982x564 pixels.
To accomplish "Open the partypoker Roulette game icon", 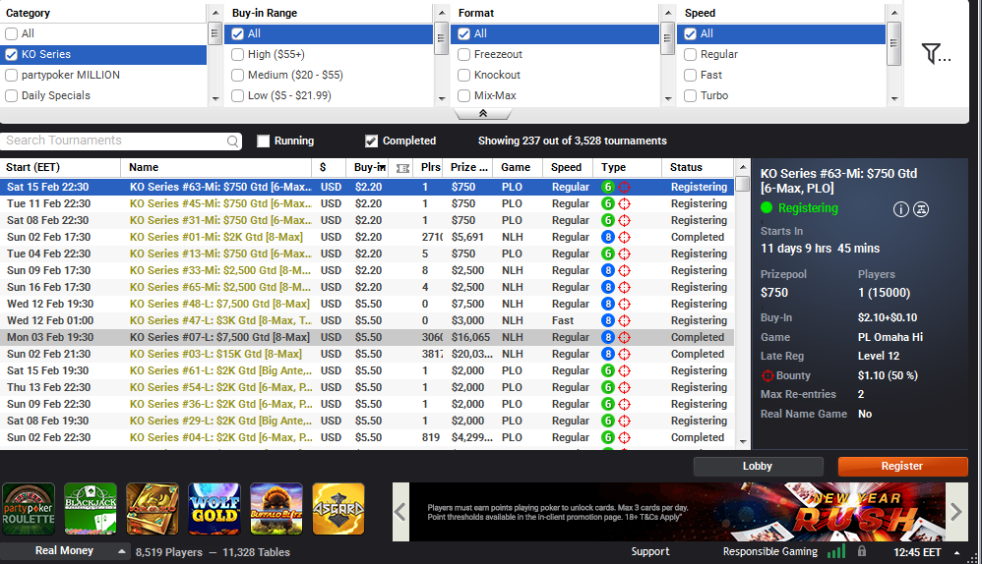I will pyautogui.click(x=29, y=509).
